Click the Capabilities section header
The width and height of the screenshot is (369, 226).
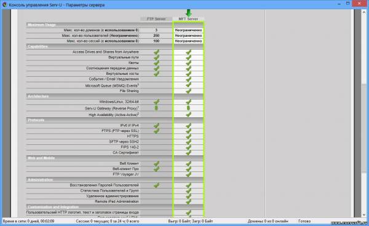click(x=38, y=47)
